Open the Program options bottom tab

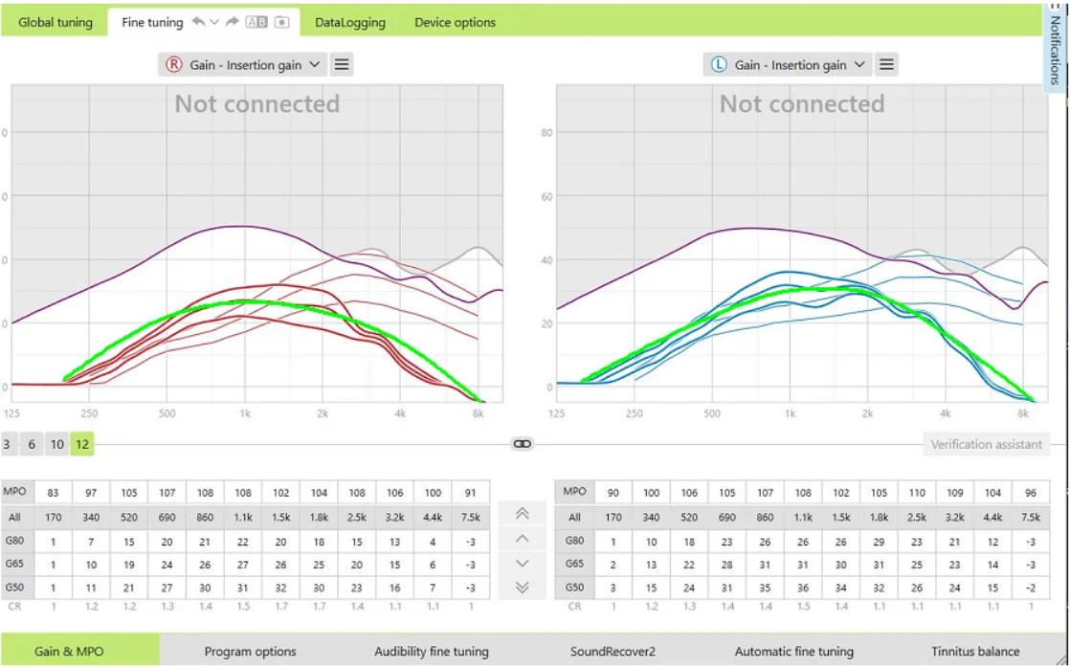click(251, 652)
